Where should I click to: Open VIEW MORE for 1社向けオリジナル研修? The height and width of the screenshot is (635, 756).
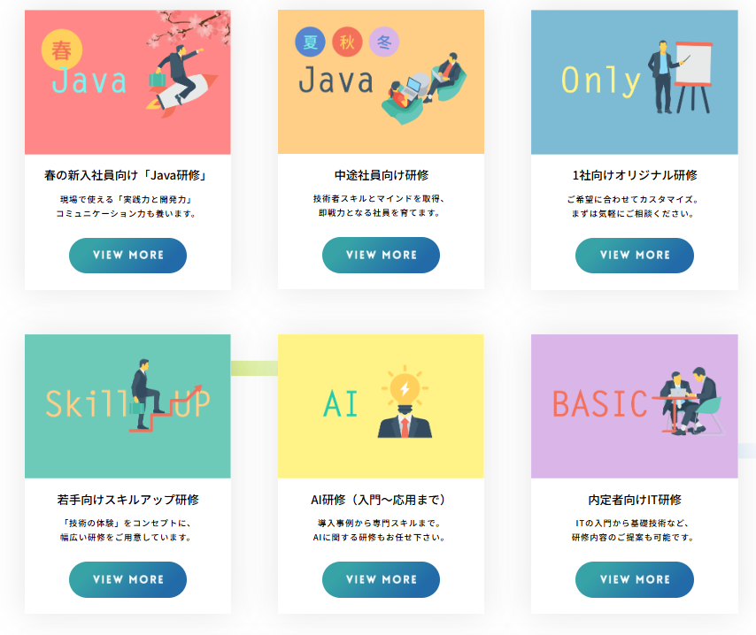[635, 256]
